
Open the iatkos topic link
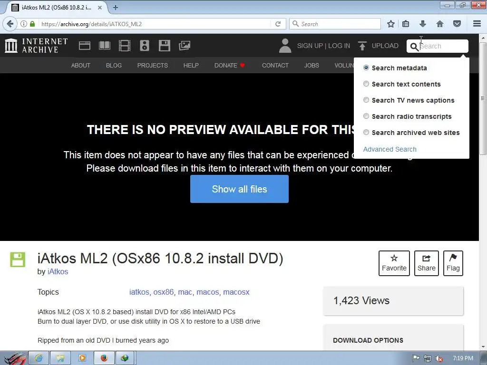tap(139, 292)
